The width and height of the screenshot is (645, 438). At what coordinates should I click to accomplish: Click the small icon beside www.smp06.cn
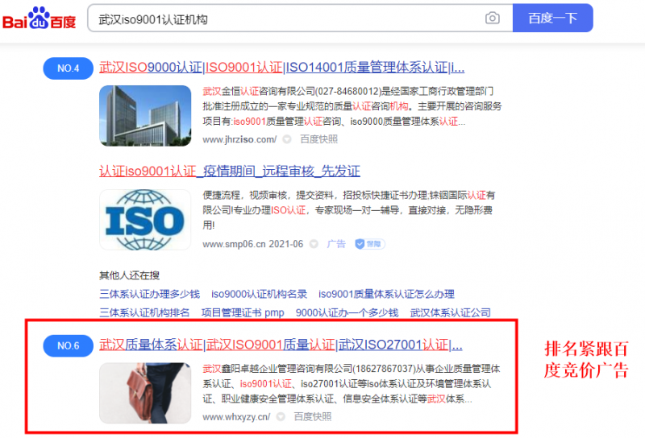314,244
